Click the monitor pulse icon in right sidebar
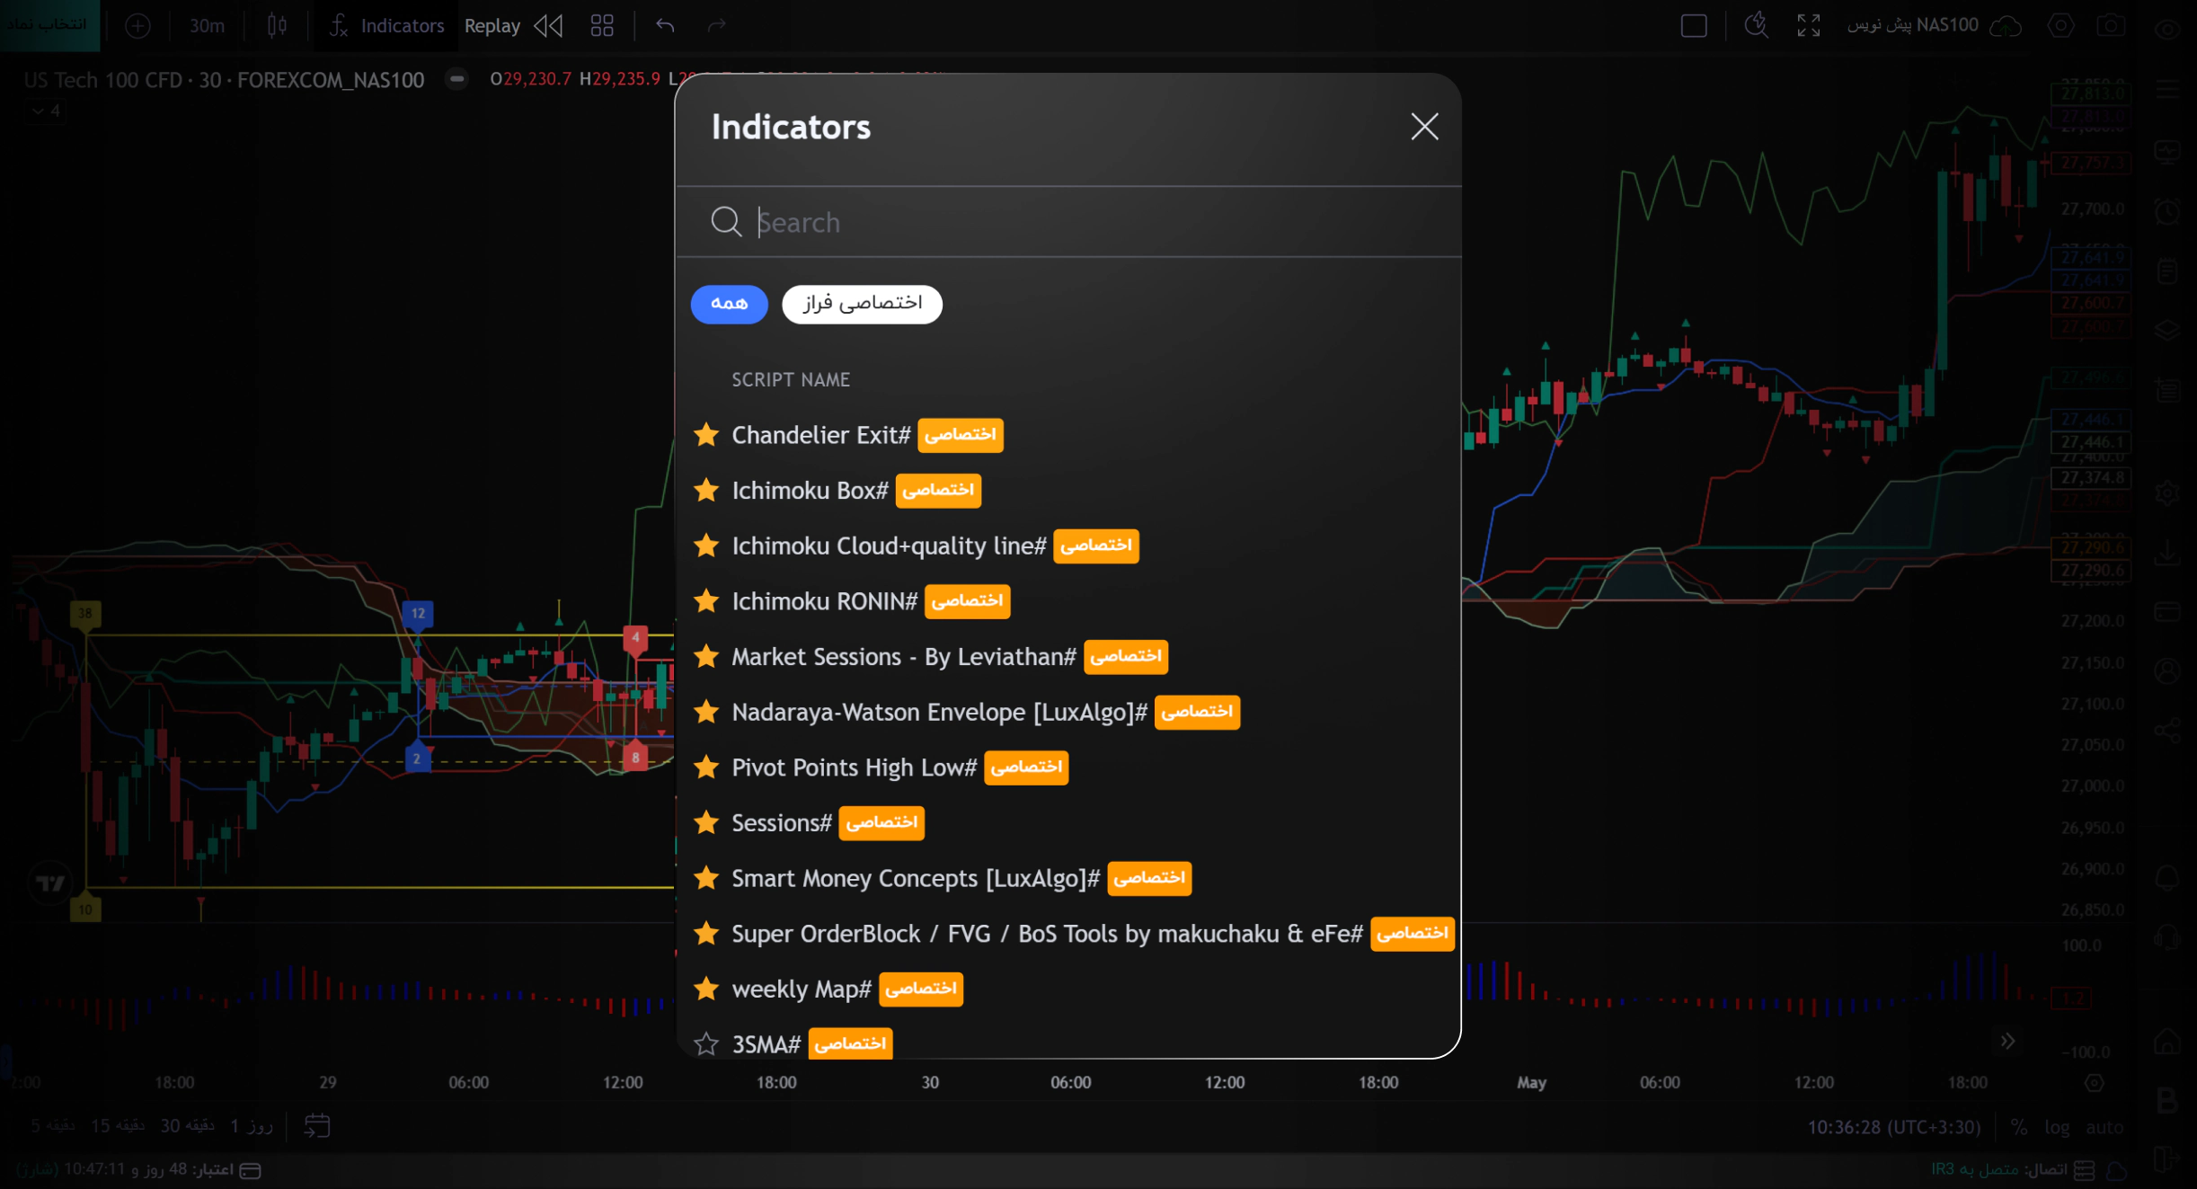This screenshot has height=1189, width=2197. tap(2167, 151)
